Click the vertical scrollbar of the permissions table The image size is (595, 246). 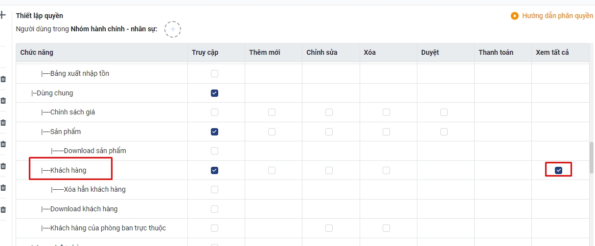click(592, 157)
